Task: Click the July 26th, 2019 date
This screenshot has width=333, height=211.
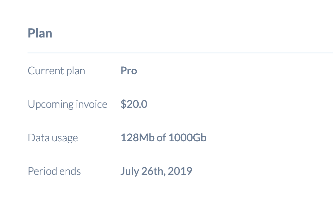Action: 156,171
